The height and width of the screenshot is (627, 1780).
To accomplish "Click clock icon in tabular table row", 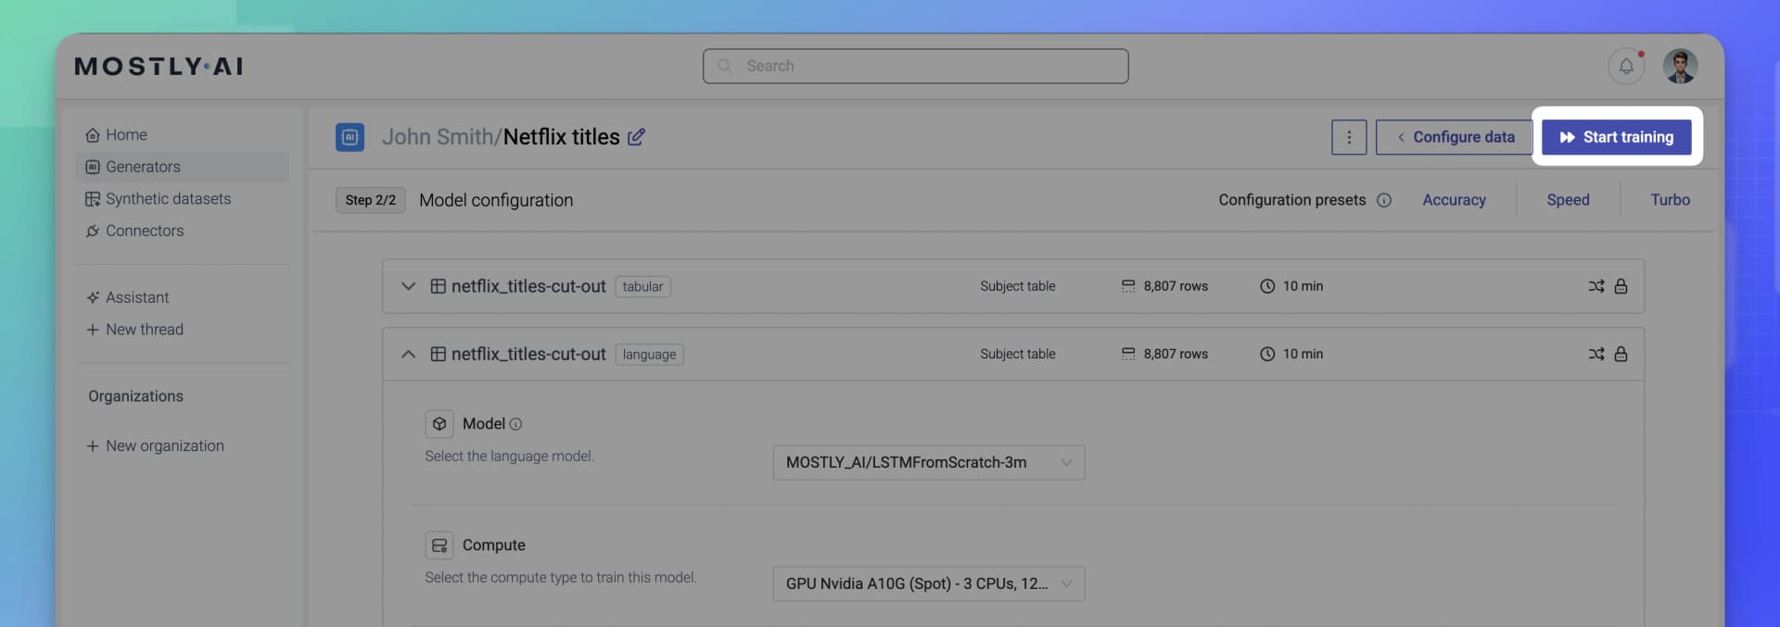I will tap(1267, 286).
